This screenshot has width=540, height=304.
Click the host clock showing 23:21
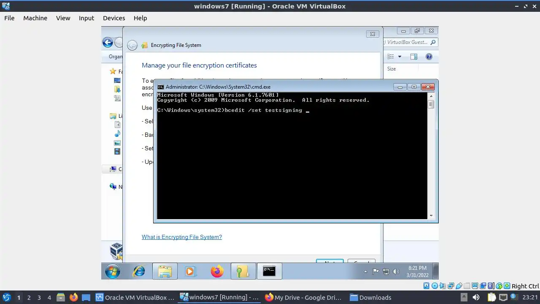pyautogui.click(x=530, y=297)
